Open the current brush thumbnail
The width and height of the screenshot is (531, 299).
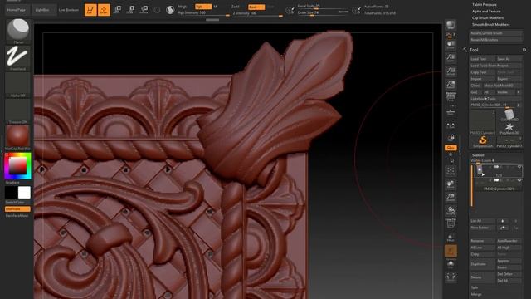coord(18,31)
